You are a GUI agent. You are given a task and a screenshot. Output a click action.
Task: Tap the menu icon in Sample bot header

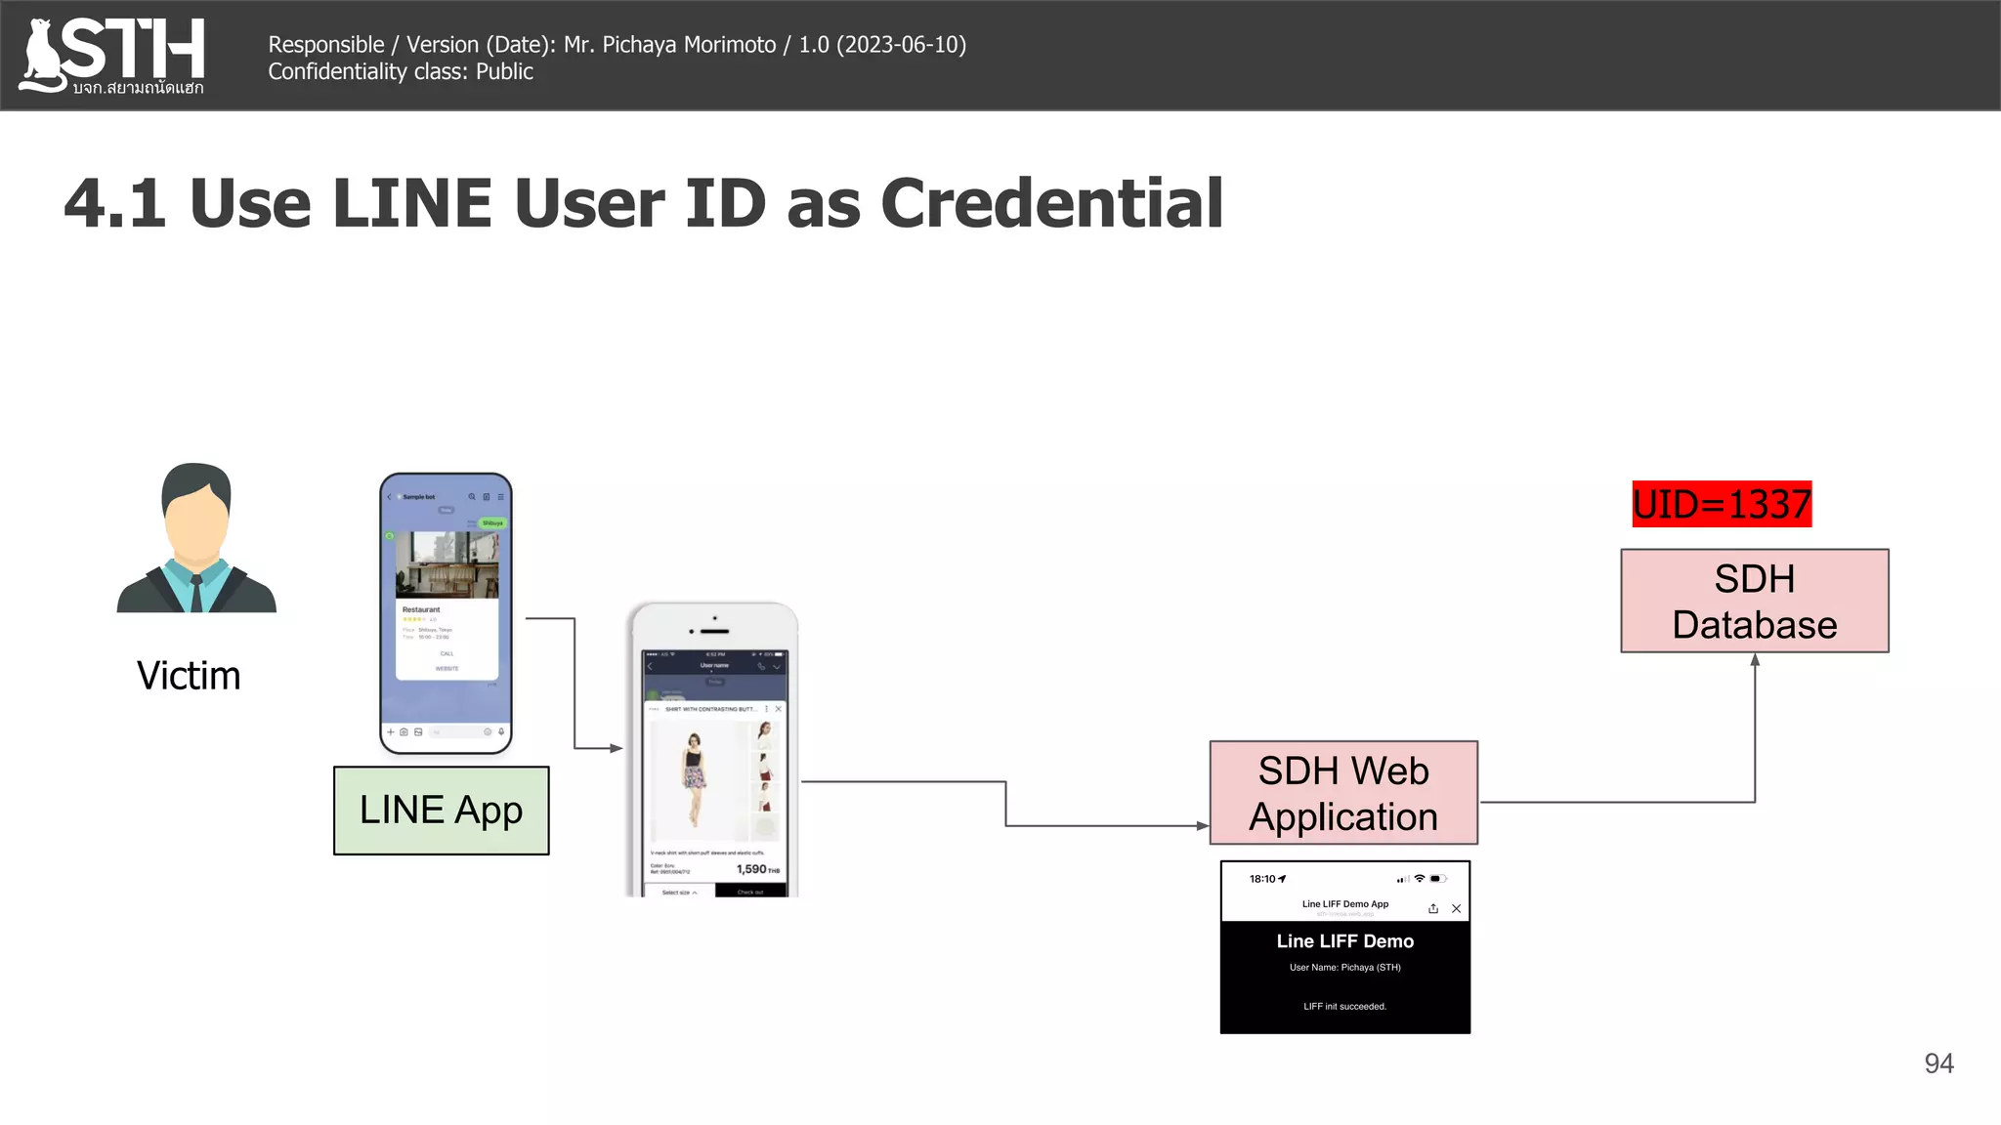pos(501,497)
